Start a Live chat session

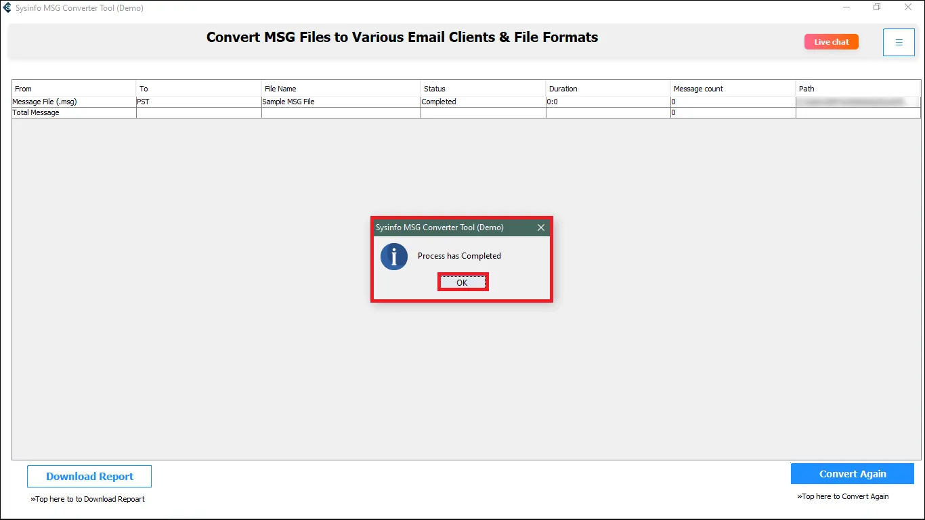coord(832,42)
